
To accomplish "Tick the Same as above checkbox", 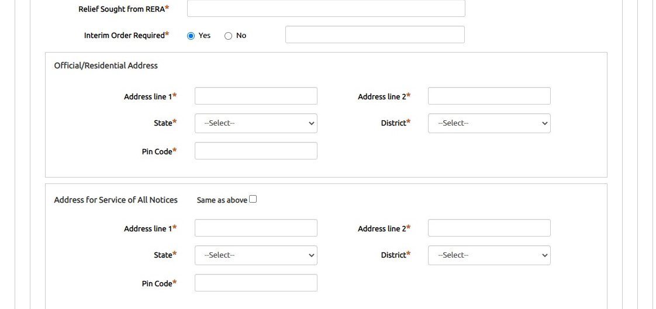I will 253,199.
